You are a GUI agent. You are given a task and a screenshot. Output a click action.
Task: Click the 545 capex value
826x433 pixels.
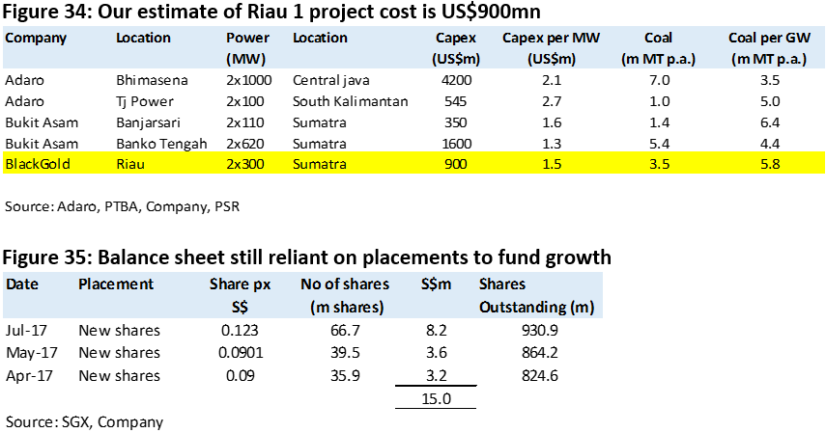(456, 101)
